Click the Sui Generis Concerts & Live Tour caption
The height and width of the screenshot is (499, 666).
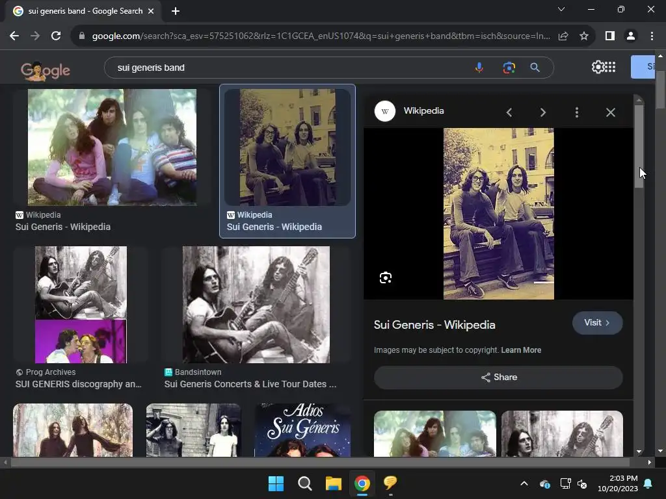click(x=250, y=384)
